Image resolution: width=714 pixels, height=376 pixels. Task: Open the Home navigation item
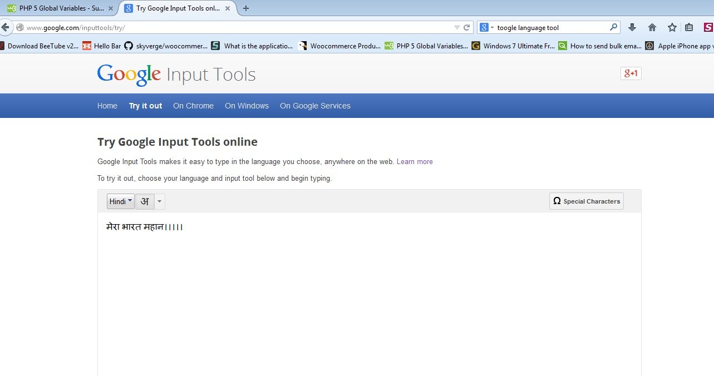[x=107, y=106]
